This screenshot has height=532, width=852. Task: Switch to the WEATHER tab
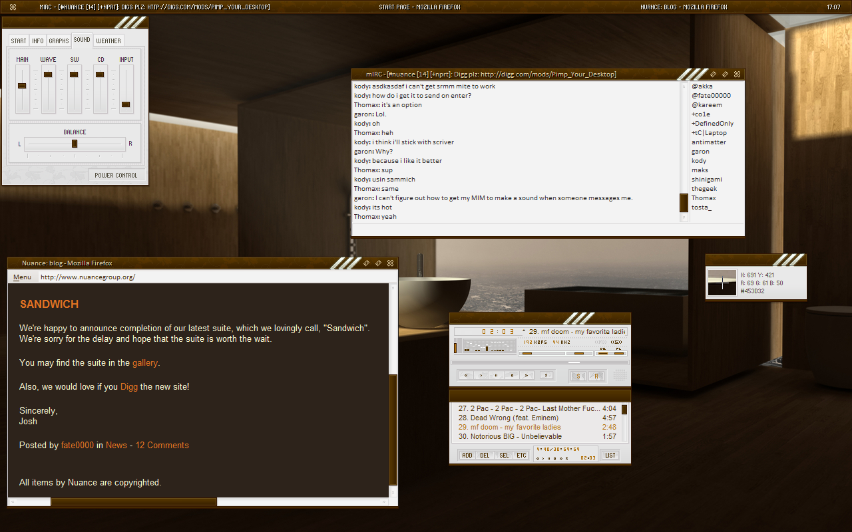pyautogui.click(x=108, y=41)
